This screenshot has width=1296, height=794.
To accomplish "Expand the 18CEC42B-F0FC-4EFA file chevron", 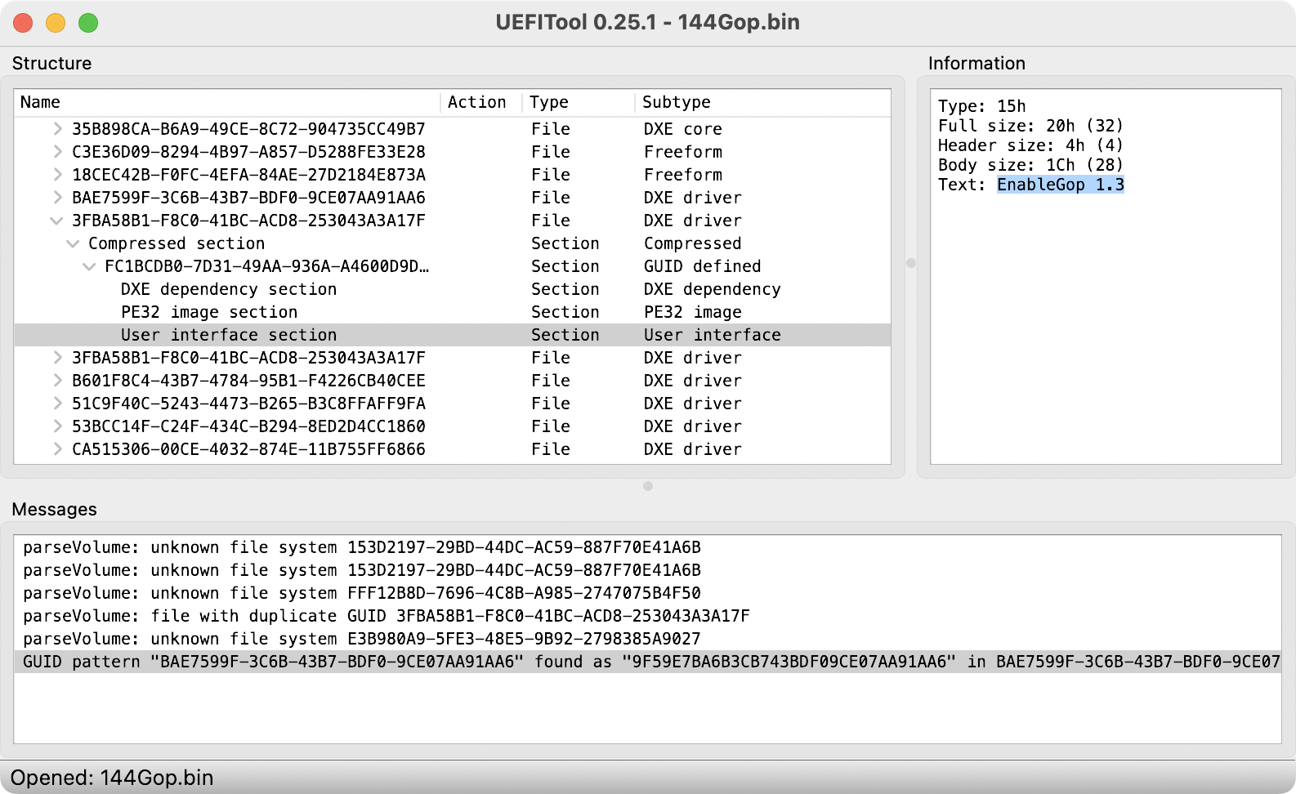I will (x=57, y=174).
